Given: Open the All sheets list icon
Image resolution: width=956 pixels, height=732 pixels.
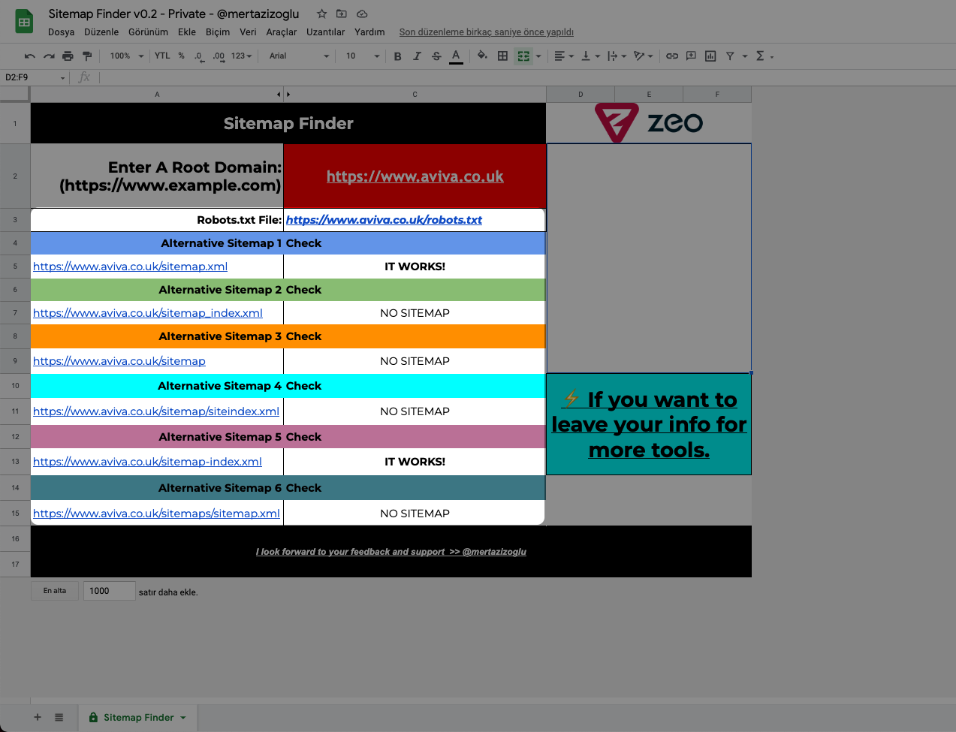Looking at the screenshot, I should [x=59, y=718].
